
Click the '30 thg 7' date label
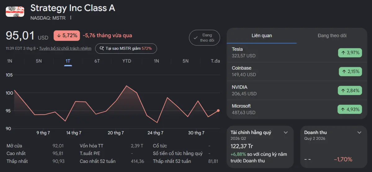(x=196, y=133)
